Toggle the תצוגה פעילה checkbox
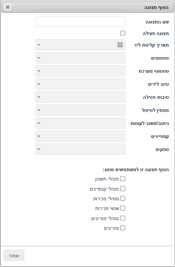 pyautogui.click(x=122, y=33)
